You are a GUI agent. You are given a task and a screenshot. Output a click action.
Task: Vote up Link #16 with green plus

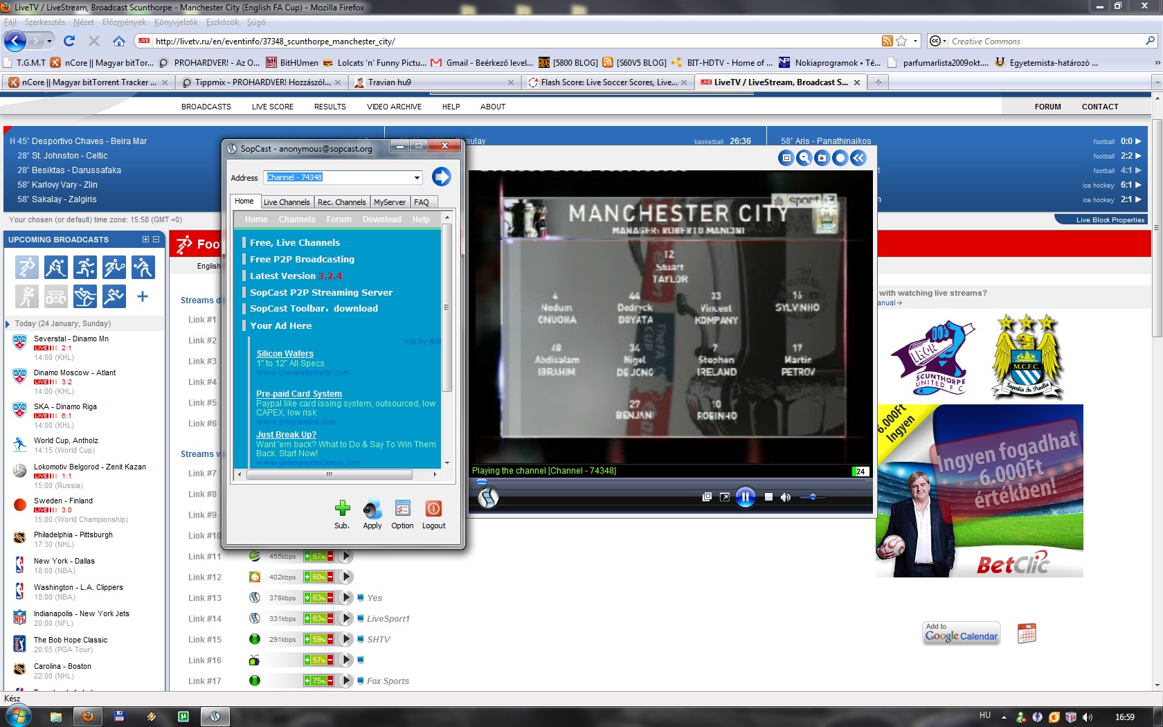(307, 661)
